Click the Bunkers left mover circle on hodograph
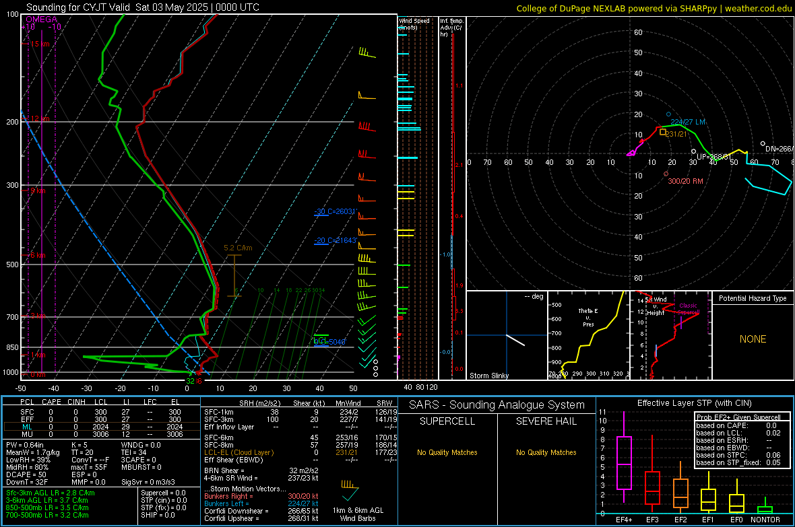This screenshot has height=527, width=795. (668, 114)
